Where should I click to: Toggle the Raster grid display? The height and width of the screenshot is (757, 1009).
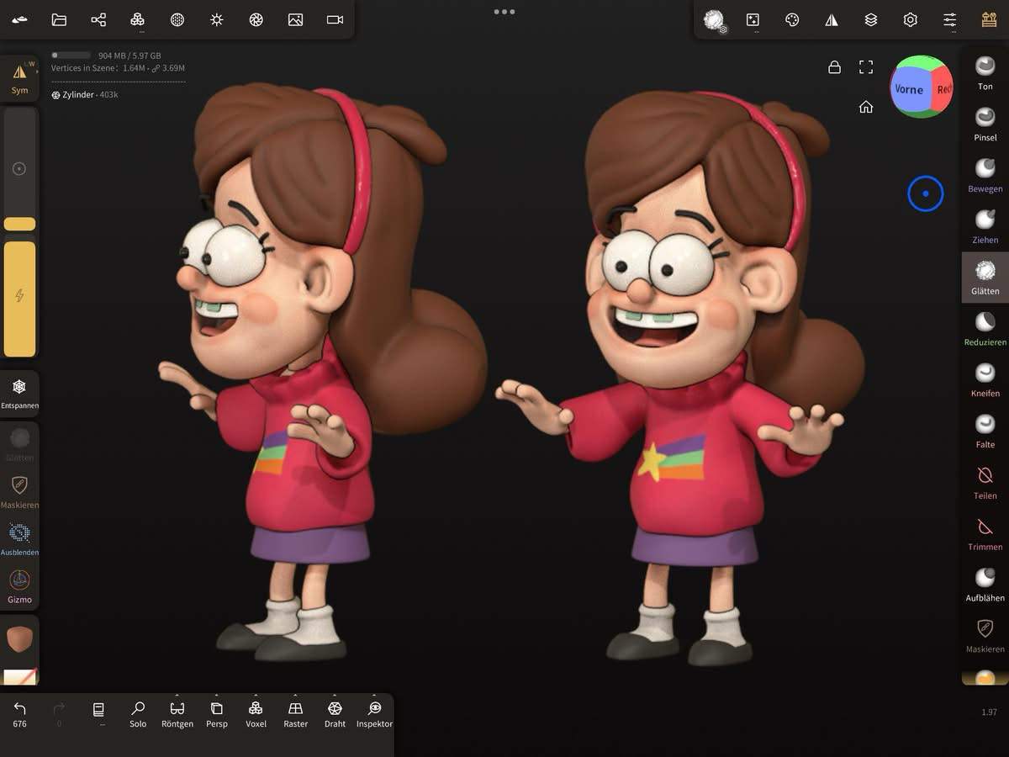295,714
